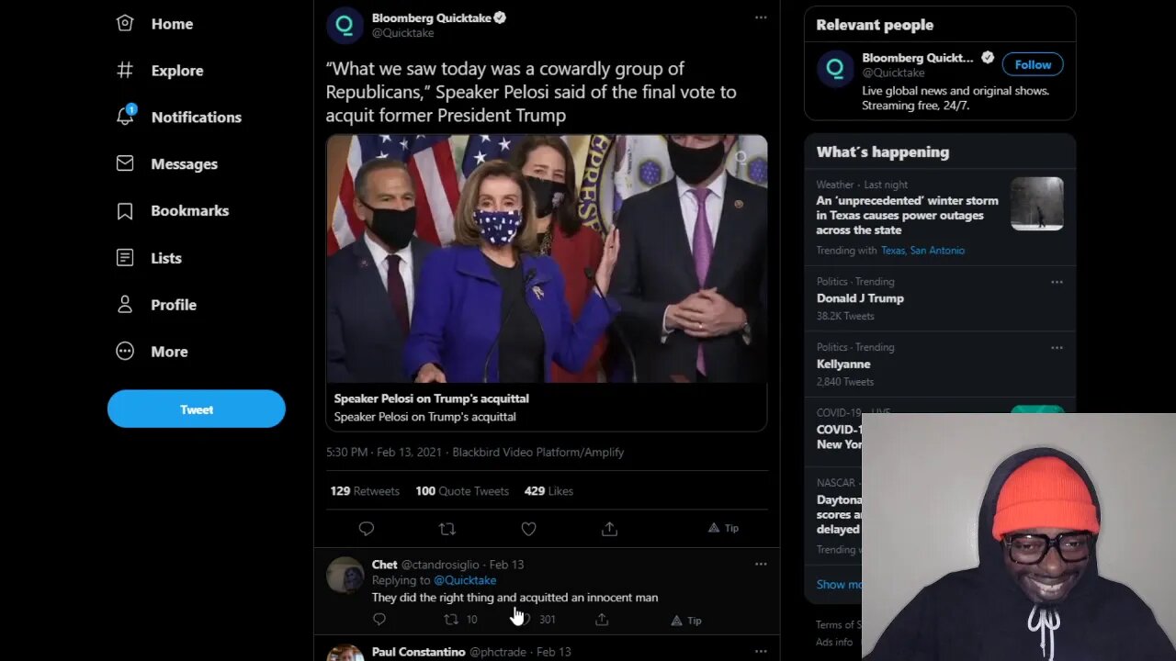The image size is (1176, 661).
Task: Go to Notifications in navigation
Action: tap(197, 118)
